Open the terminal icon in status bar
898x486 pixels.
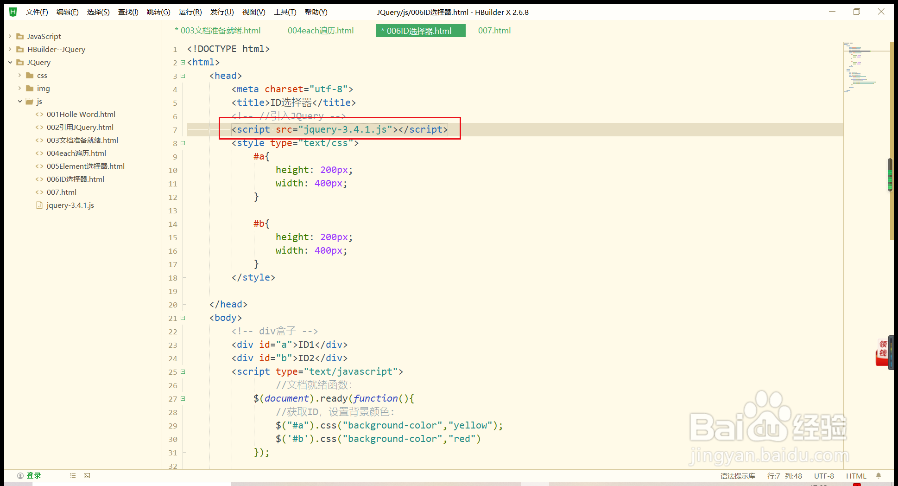click(87, 475)
